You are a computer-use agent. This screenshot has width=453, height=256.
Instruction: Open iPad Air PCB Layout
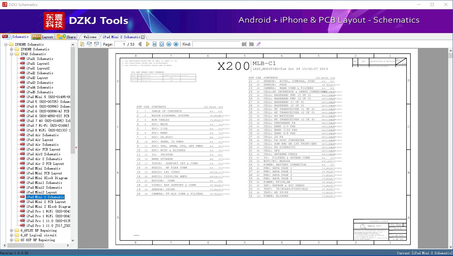[x=43, y=149]
